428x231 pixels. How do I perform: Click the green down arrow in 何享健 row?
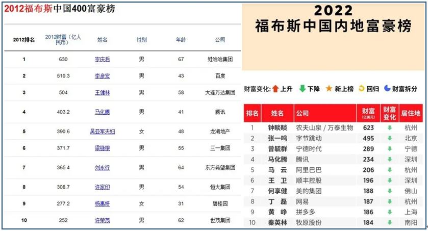pos(390,191)
